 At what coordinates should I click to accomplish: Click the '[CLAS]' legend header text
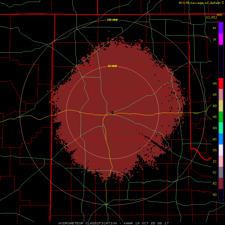(x=211, y=17)
